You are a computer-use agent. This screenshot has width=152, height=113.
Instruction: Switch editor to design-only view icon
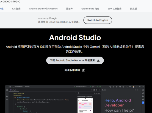[x=96, y=90]
